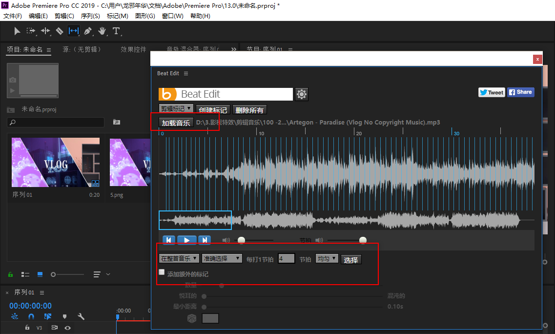Image resolution: width=555 pixels, height=334 pixels.
Task: Click the project search field
Action: tap(56, 122)
